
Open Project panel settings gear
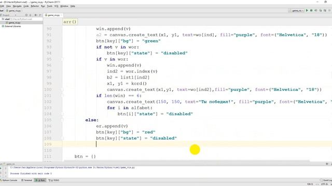pos(36,15)
